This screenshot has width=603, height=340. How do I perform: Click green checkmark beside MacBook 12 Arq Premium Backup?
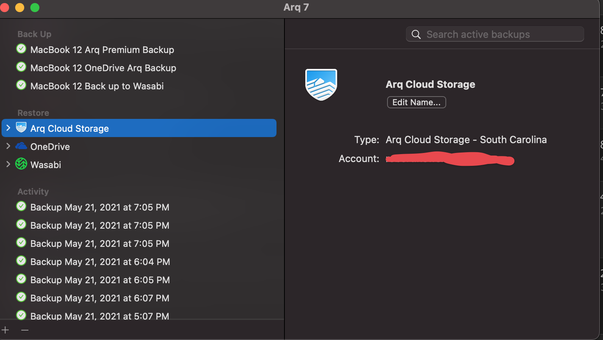coord(21,49)
